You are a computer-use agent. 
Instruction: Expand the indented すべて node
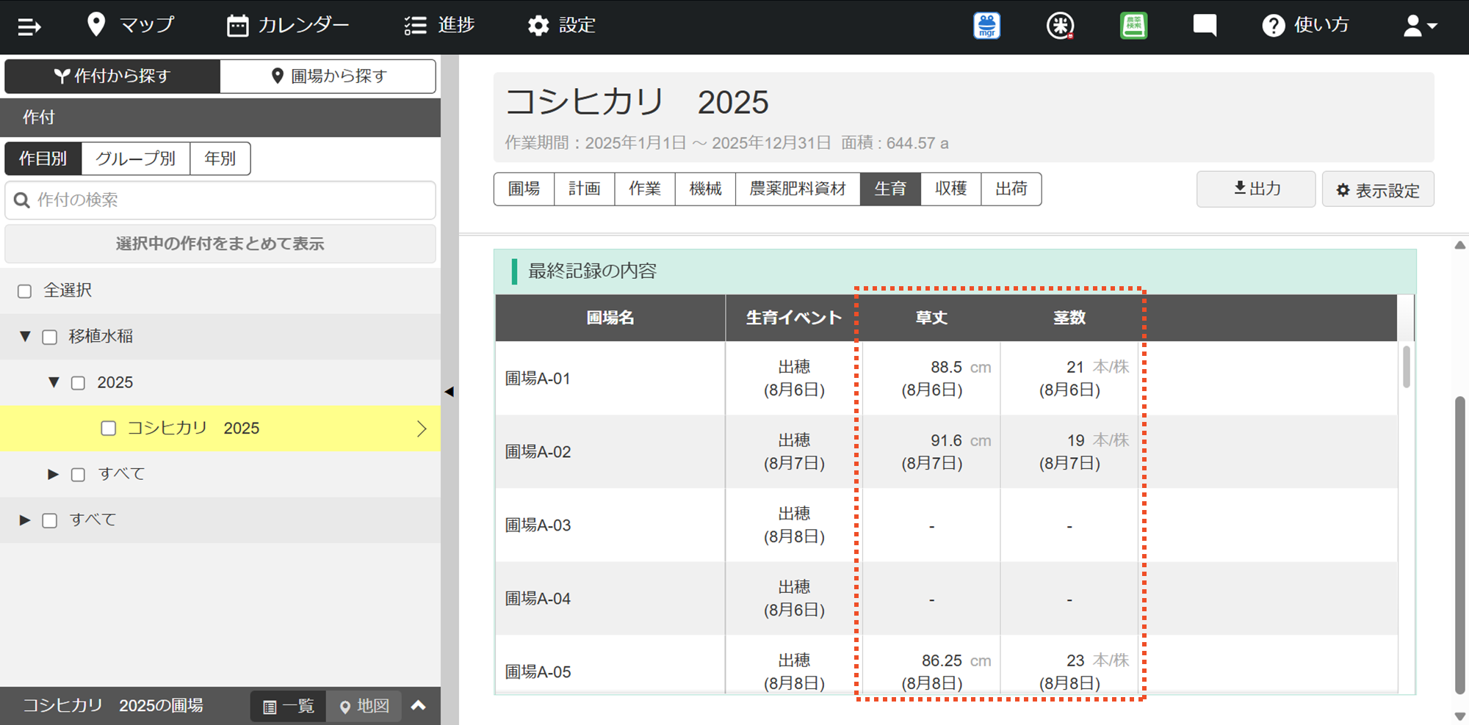(x=53, y=474)
